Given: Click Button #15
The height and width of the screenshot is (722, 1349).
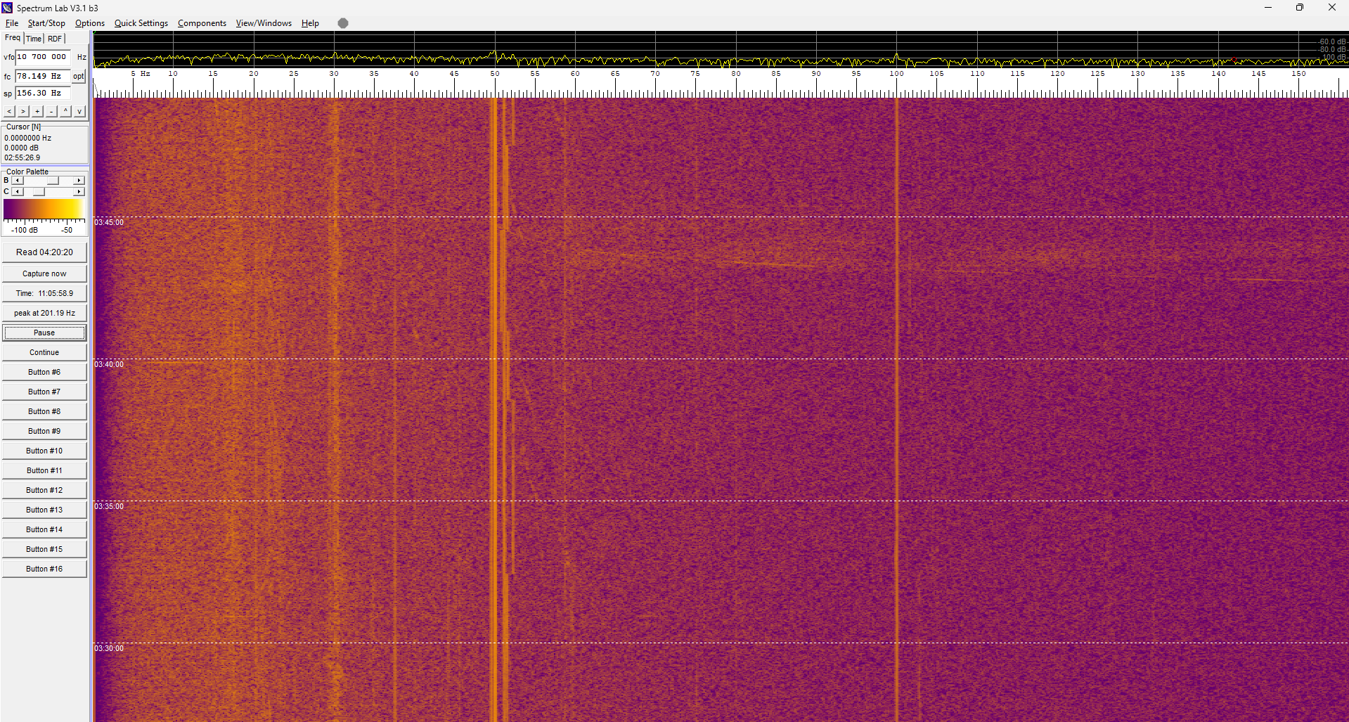Looking at the screenshot, I should [44, 549].
